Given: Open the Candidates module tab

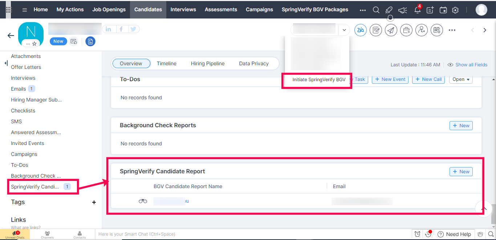Looking at the screenshot, I should 148,9.
